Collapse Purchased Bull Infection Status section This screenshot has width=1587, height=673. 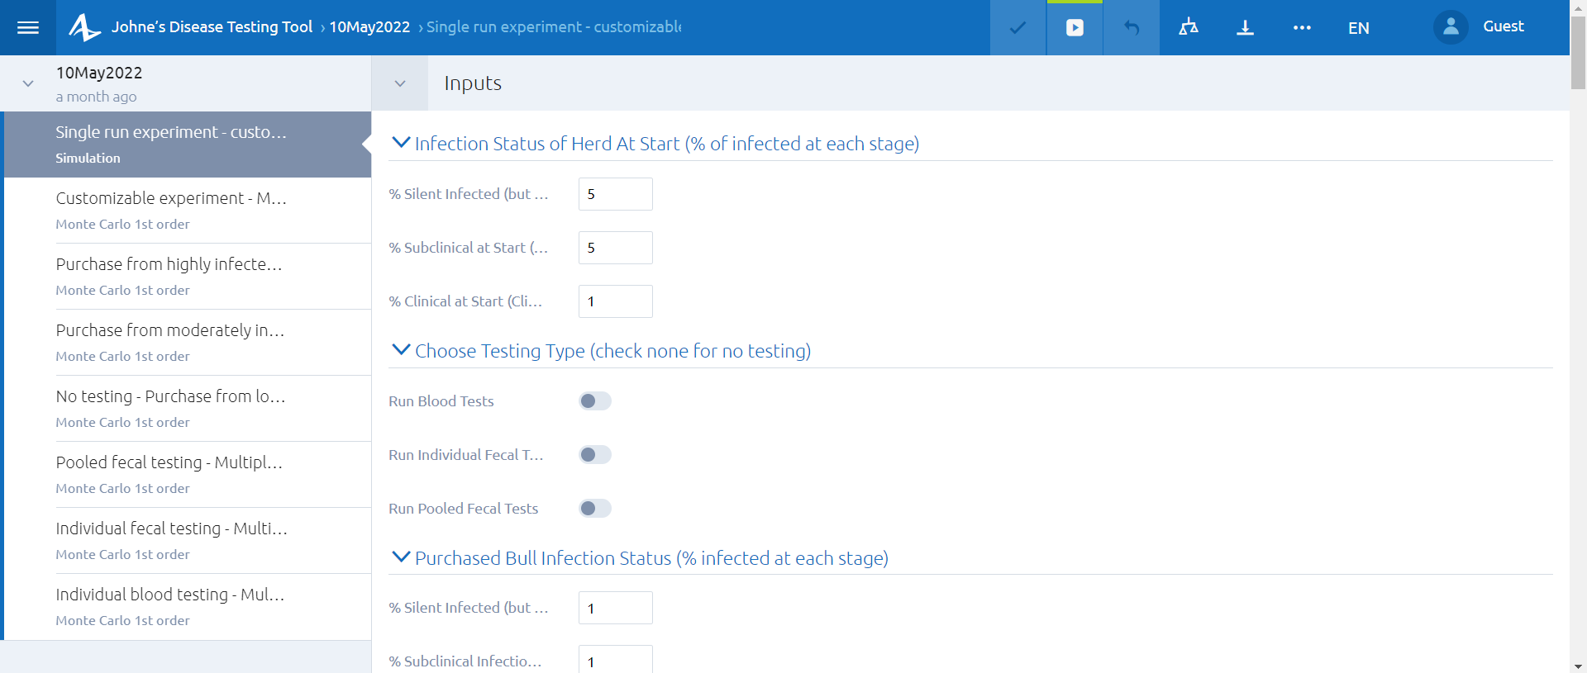[x=401, y=557]
